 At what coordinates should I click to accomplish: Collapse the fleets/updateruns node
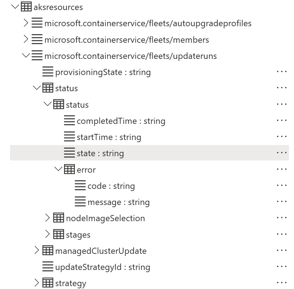pyautogui.click(x=26, y=56)
